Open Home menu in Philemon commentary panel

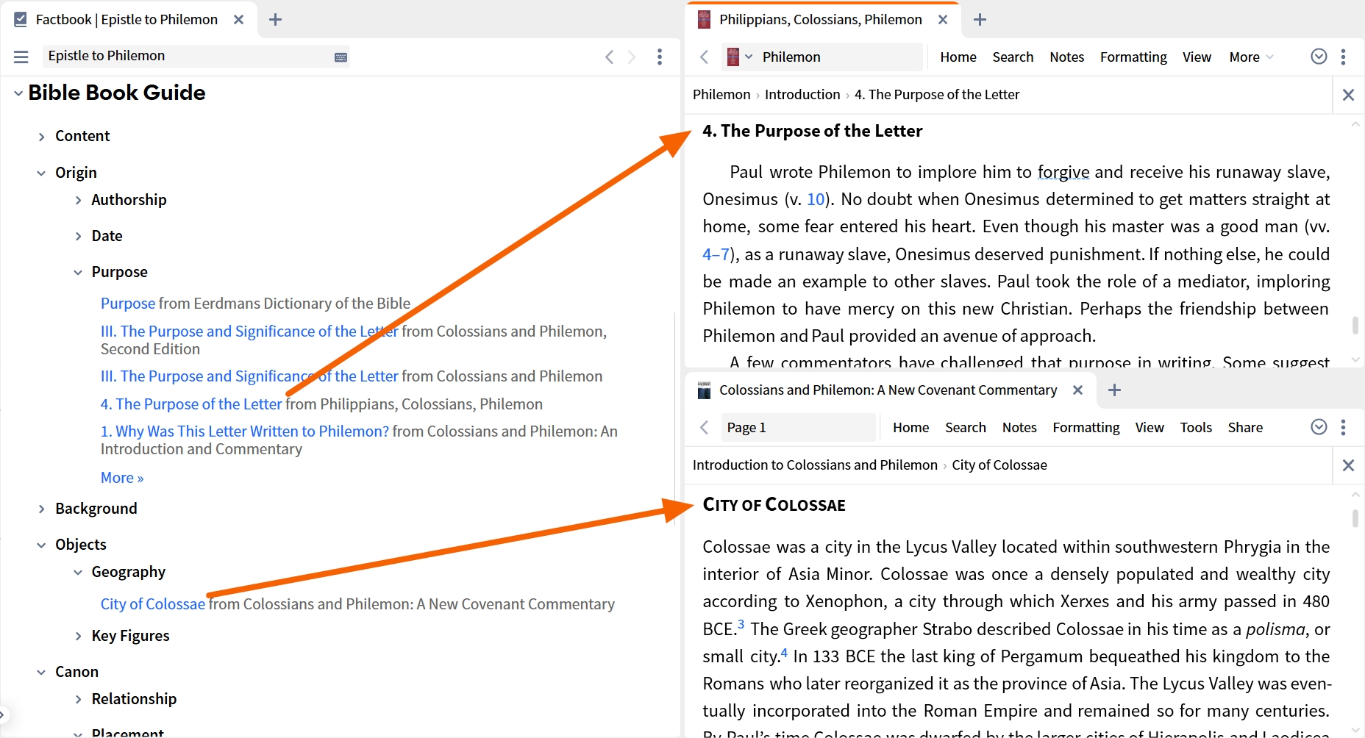[958, 57]
